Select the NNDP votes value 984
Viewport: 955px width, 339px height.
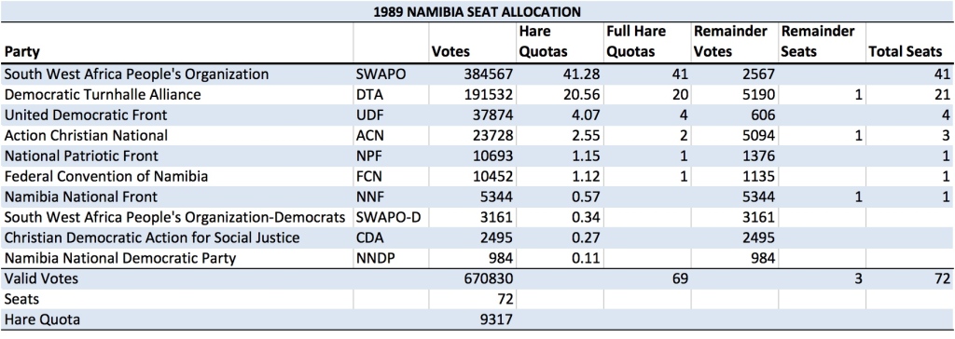pos(500,258)
